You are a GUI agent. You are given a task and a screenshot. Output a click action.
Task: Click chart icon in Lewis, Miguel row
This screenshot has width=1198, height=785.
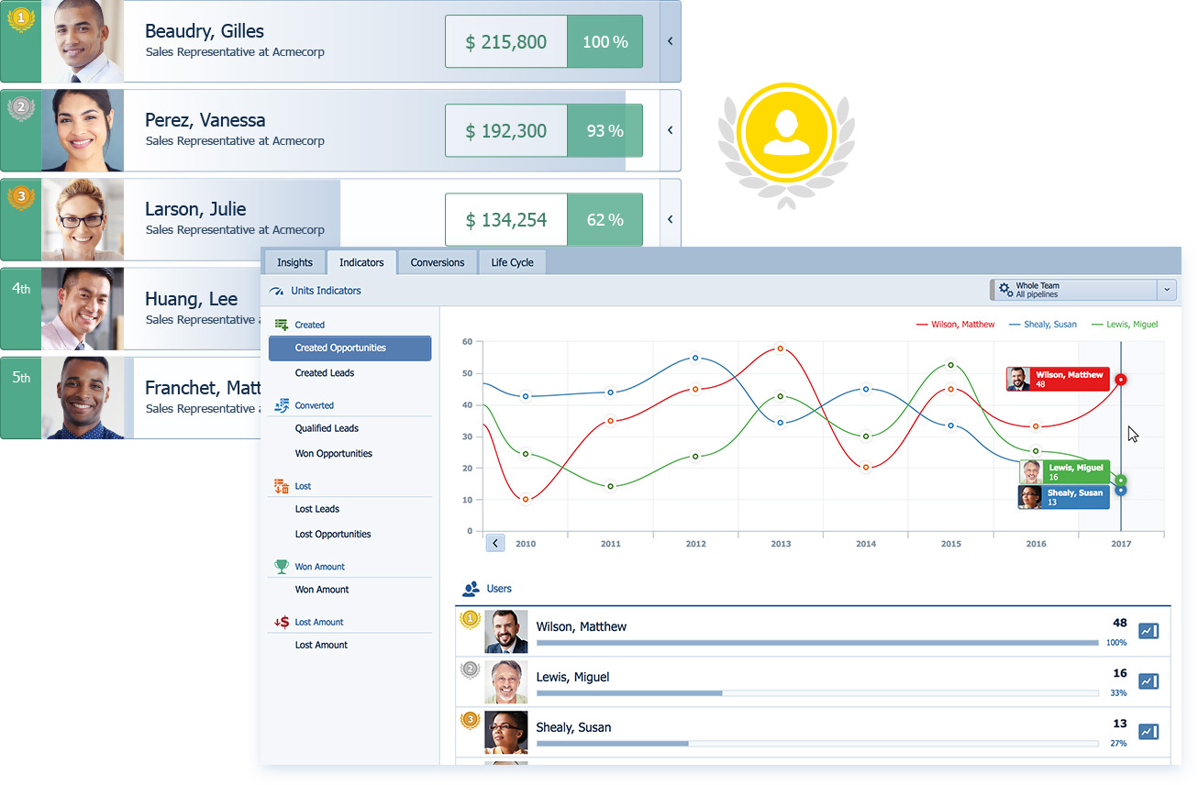1148,681
